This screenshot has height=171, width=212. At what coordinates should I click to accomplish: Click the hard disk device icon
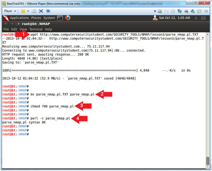(x=160, y=11)
